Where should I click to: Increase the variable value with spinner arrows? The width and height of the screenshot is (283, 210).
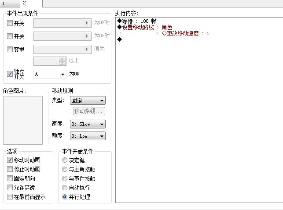click(x=62, y=59)
